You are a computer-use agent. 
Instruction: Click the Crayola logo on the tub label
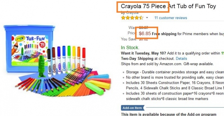pyautogui.click(x=20, y=39)
